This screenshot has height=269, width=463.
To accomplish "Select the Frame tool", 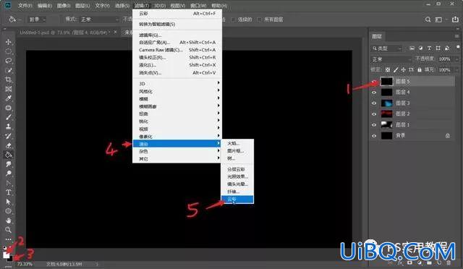I will (x=8, y=89).
